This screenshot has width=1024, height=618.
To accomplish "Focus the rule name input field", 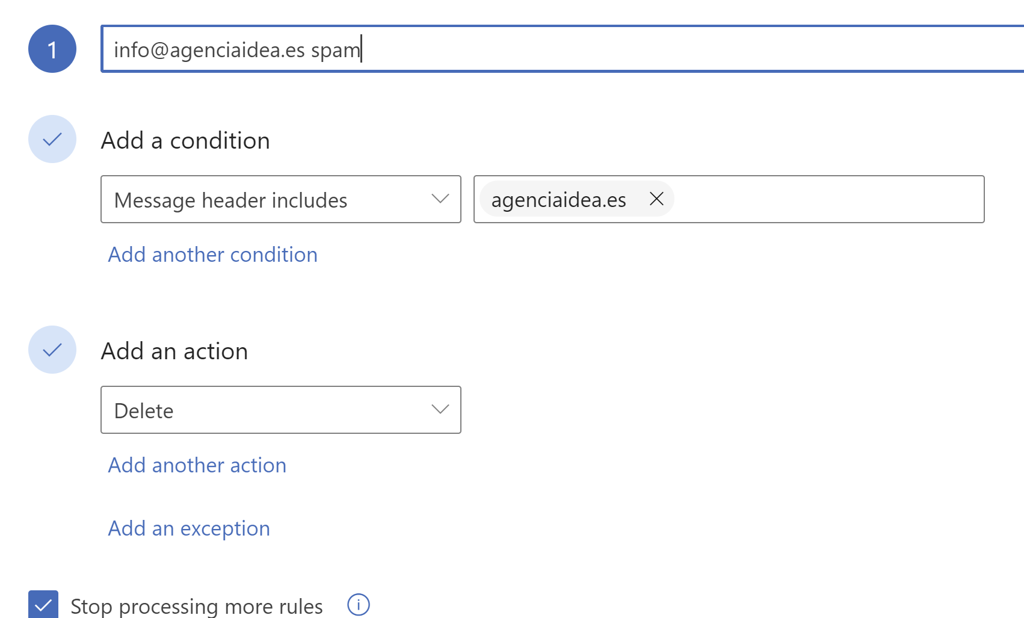I will tap(563, 49).
